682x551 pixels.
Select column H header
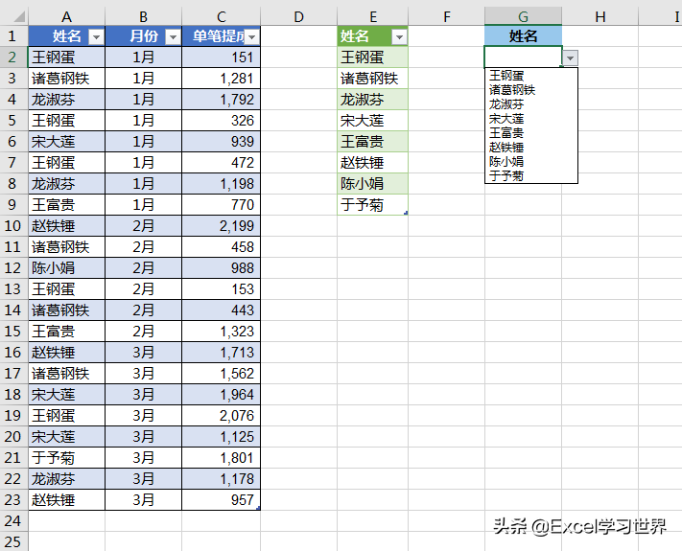point(600,16)
